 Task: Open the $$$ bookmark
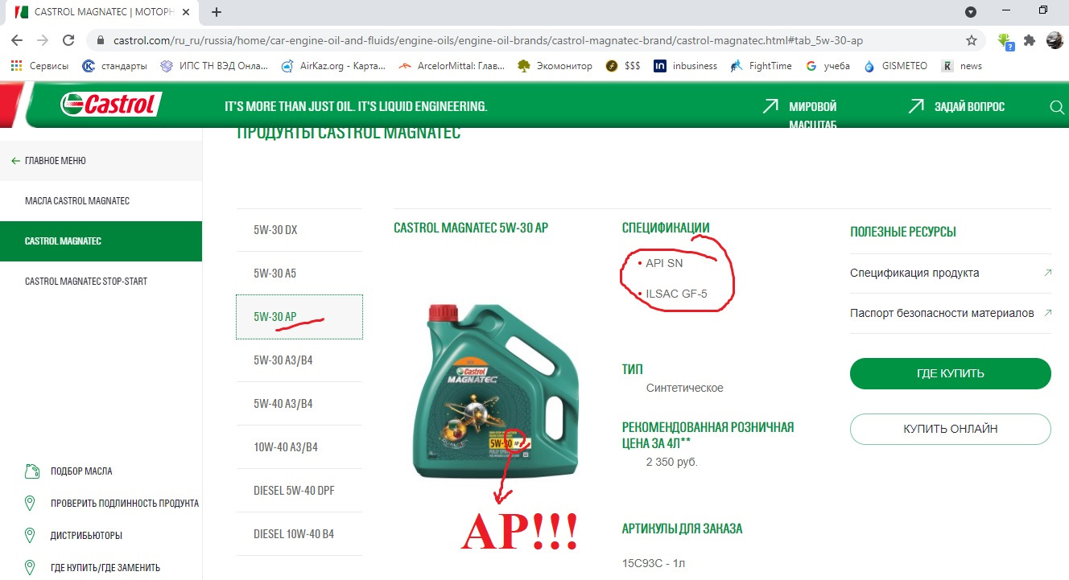(623, 66)
